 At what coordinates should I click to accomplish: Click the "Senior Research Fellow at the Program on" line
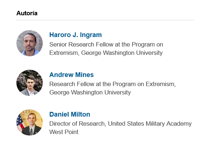(x=106, y=45)
